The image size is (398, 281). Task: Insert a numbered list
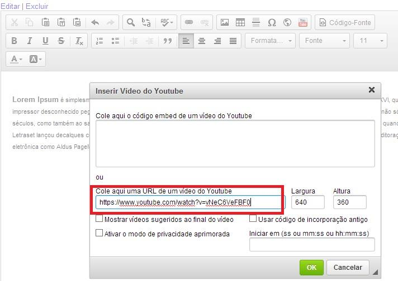(x=99, y=41)
